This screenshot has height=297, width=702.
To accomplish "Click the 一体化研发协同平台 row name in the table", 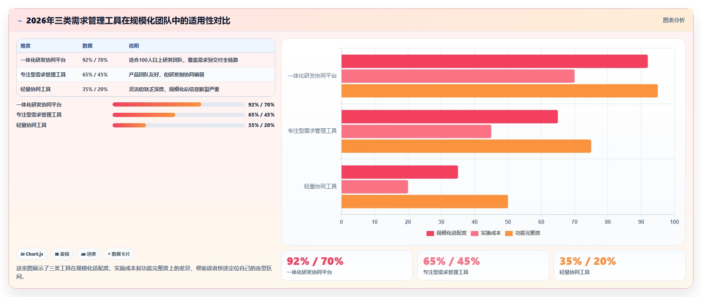I will pos(43,60).
